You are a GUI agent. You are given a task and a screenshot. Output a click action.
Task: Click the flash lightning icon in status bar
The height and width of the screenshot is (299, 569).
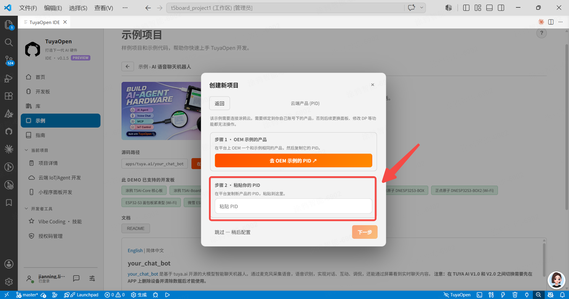[x=503, y=295]
